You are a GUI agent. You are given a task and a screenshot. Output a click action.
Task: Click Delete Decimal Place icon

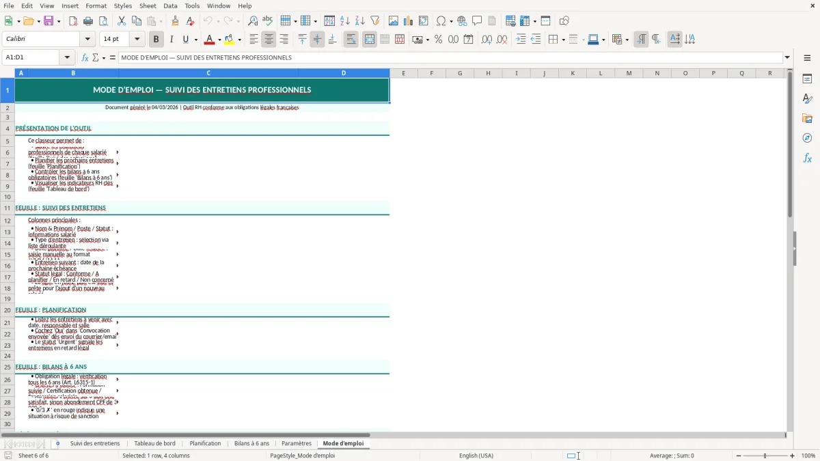502,40
